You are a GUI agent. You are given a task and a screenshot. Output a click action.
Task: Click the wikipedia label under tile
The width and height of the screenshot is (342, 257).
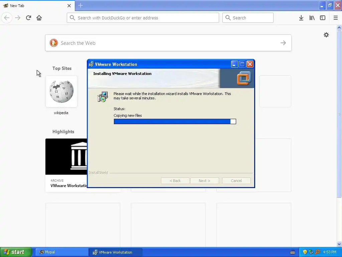(61, 113)
